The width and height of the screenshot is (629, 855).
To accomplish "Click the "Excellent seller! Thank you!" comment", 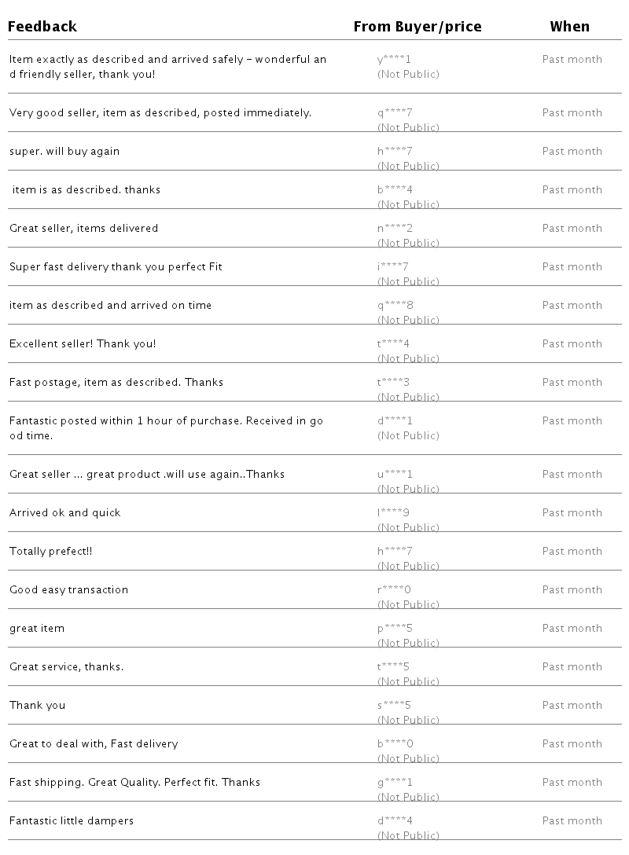I will [x=83, y=344].
